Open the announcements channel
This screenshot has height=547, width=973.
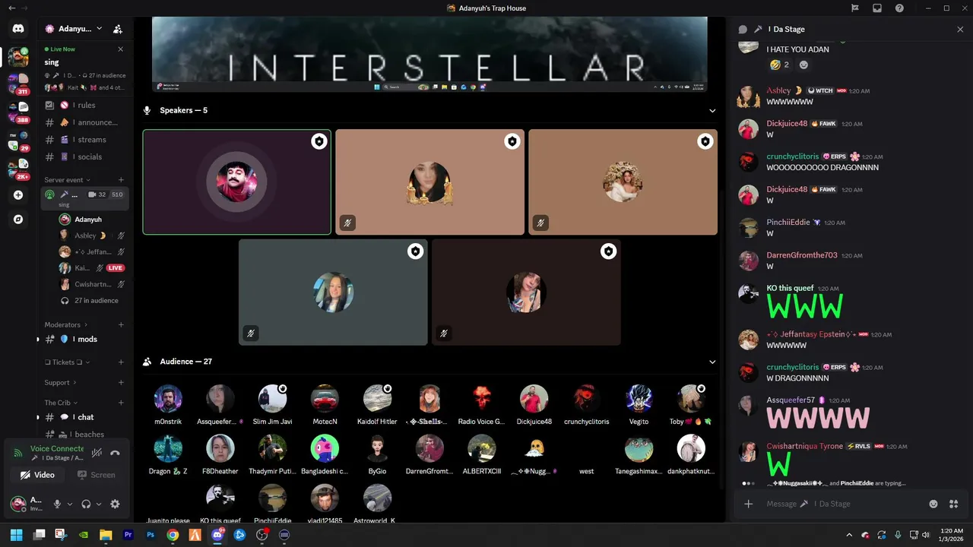click(84, 122)
